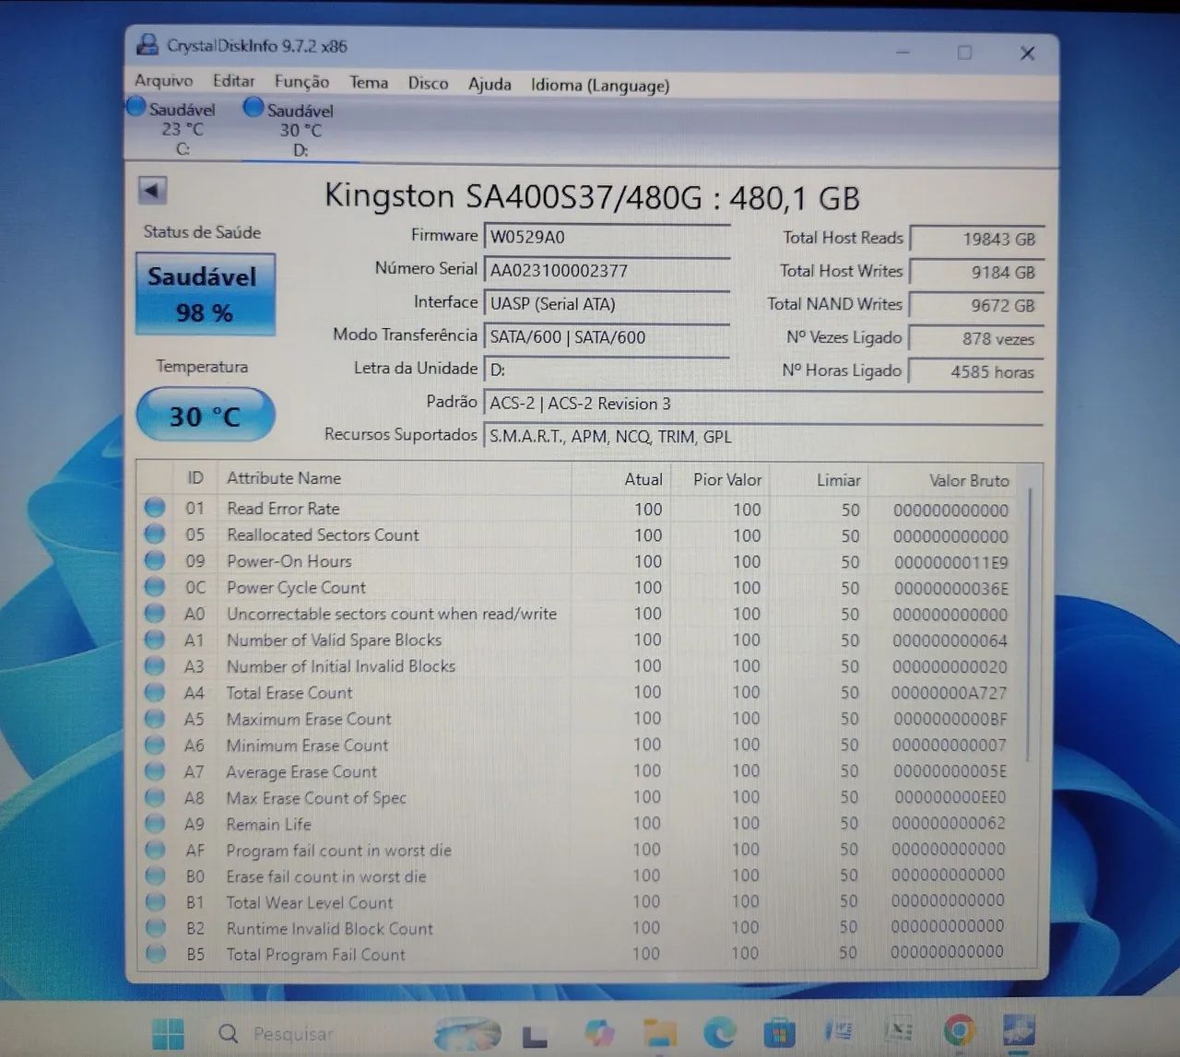Click status circle for Power-On Hours
Screen dimensions: 1180x1057
click(x=155, y=560)
